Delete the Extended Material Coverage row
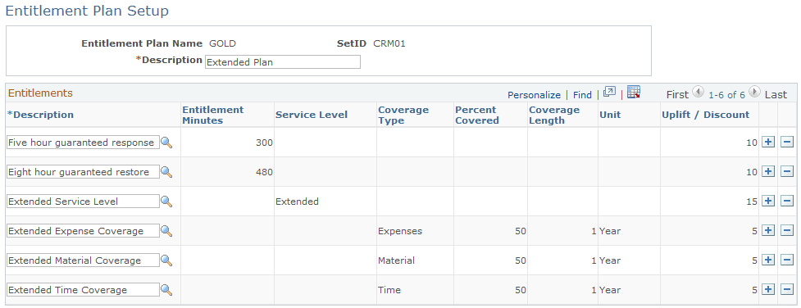This screenshot has height=308, width=801. 787,260
